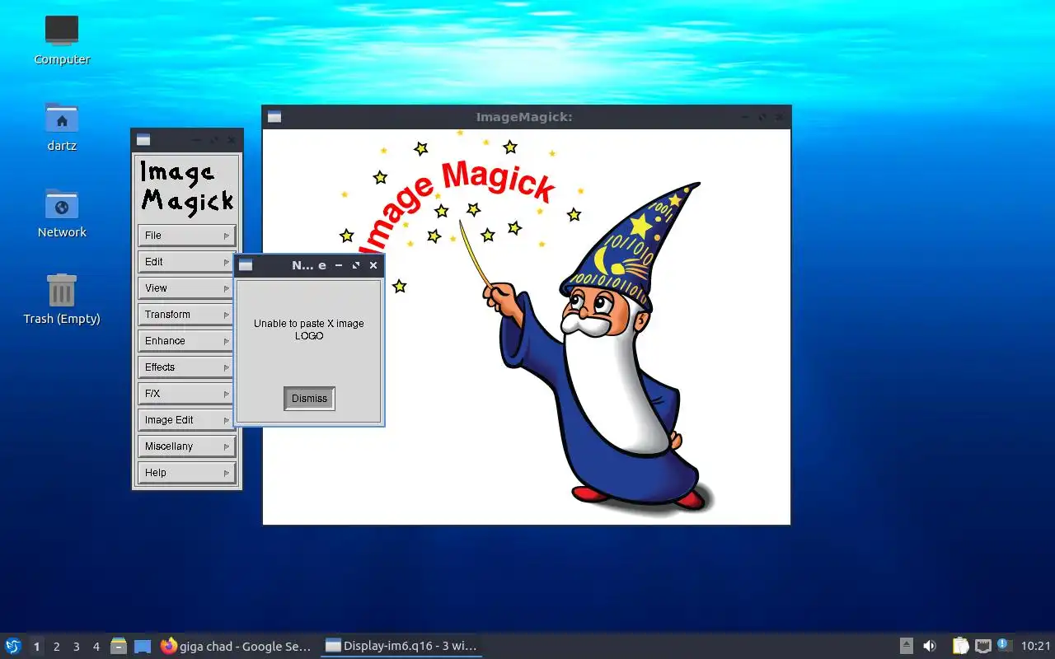
Task: Open the Help menu in ImageMagick panel
Action: tap(187, 473)
